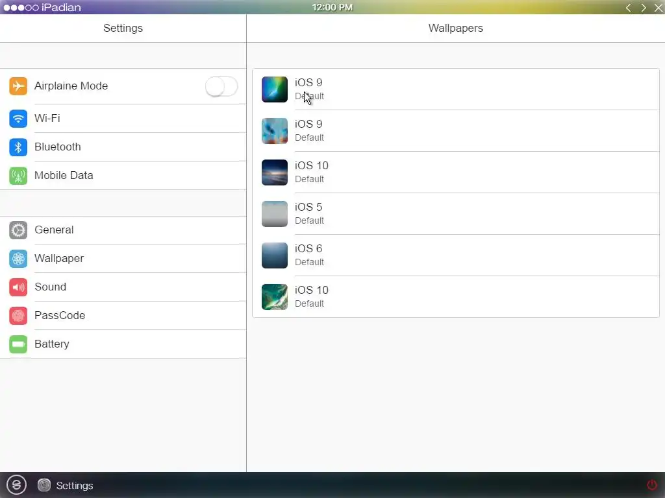Click the red Sound speaker icon

[18, 287]
